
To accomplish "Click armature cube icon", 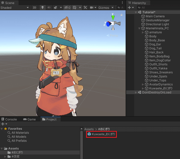I will click(x=147, y=32).
